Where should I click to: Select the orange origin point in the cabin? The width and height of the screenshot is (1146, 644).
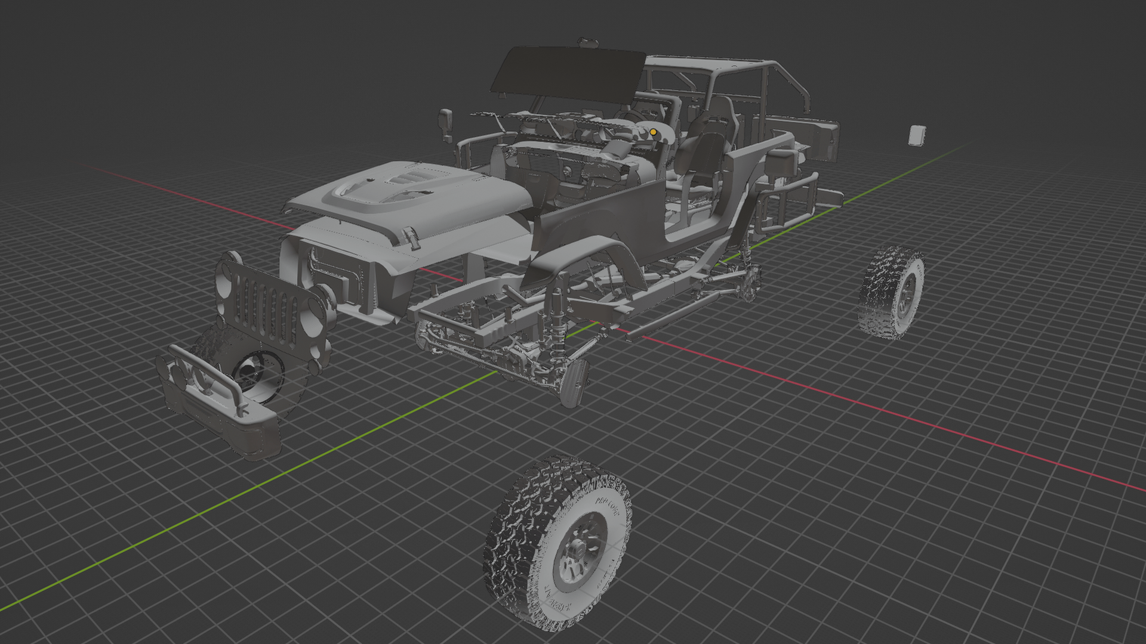tap(653, 132)
